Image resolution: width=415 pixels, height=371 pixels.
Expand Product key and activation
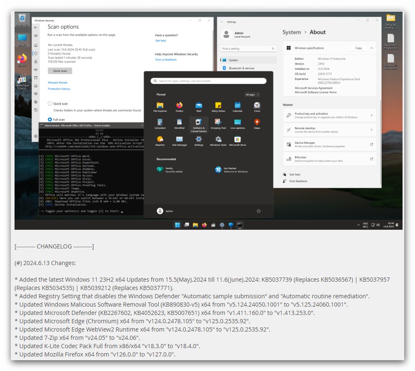click(x=329, y=115)
